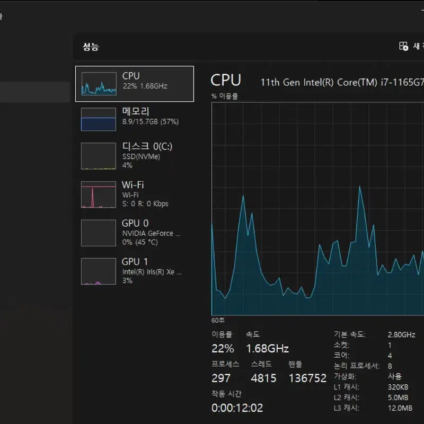The height and width of the screenshot is (424, 424).
Task: Open the GPU 0 NVIDIA GeForce entry
Action: (135, 233)
